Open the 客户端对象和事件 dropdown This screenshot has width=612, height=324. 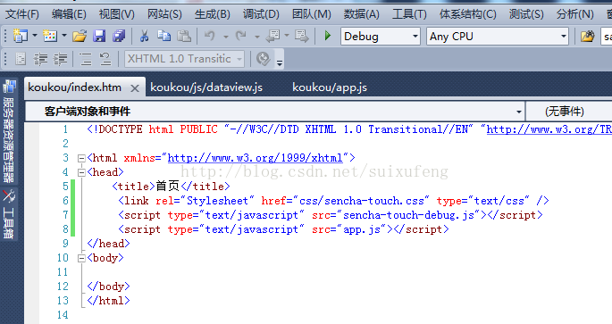click(275, 112)
